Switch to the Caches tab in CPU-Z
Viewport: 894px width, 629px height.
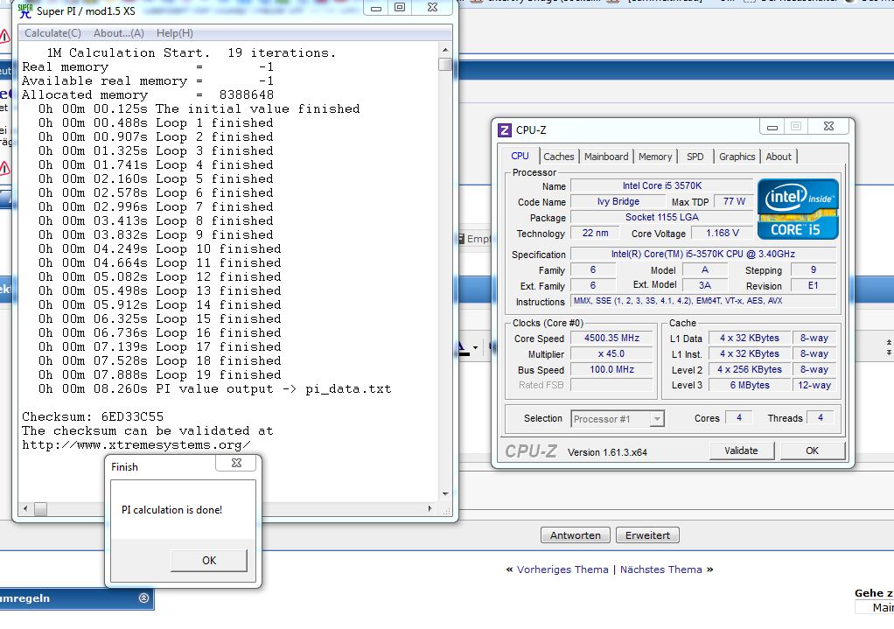click(x=558, y=157)
